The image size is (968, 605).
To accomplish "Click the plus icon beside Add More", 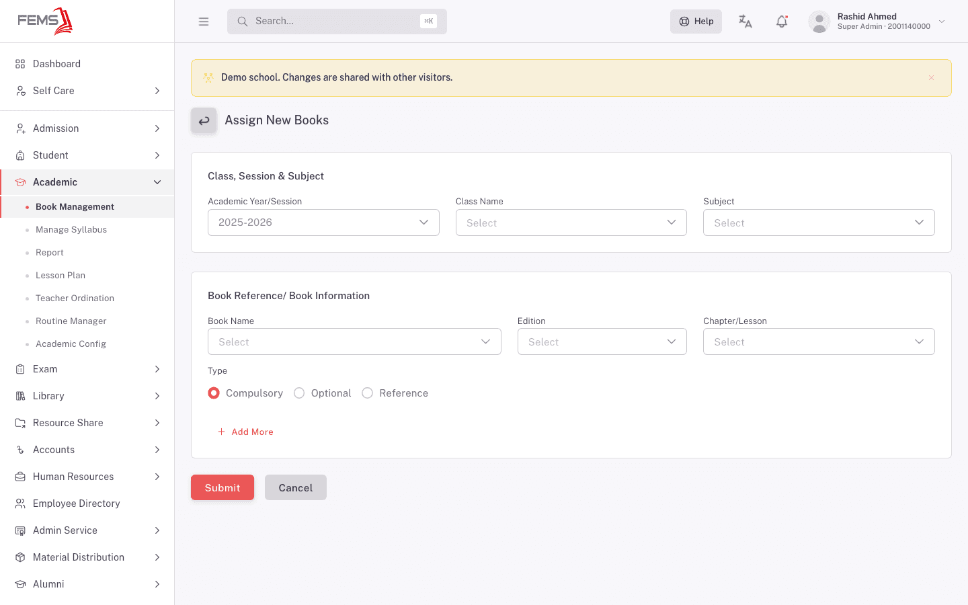I will pos(221,432).
